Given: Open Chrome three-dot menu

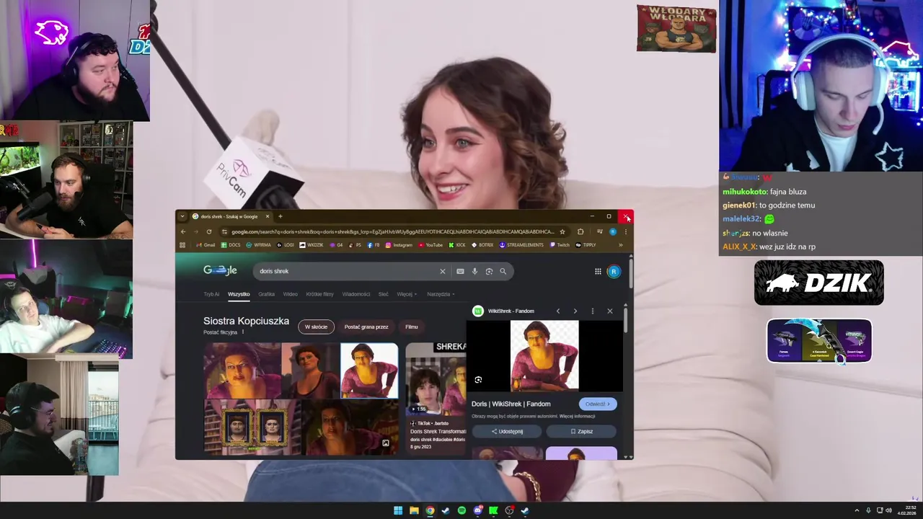Looking at the screenshot, I should 625,231.
